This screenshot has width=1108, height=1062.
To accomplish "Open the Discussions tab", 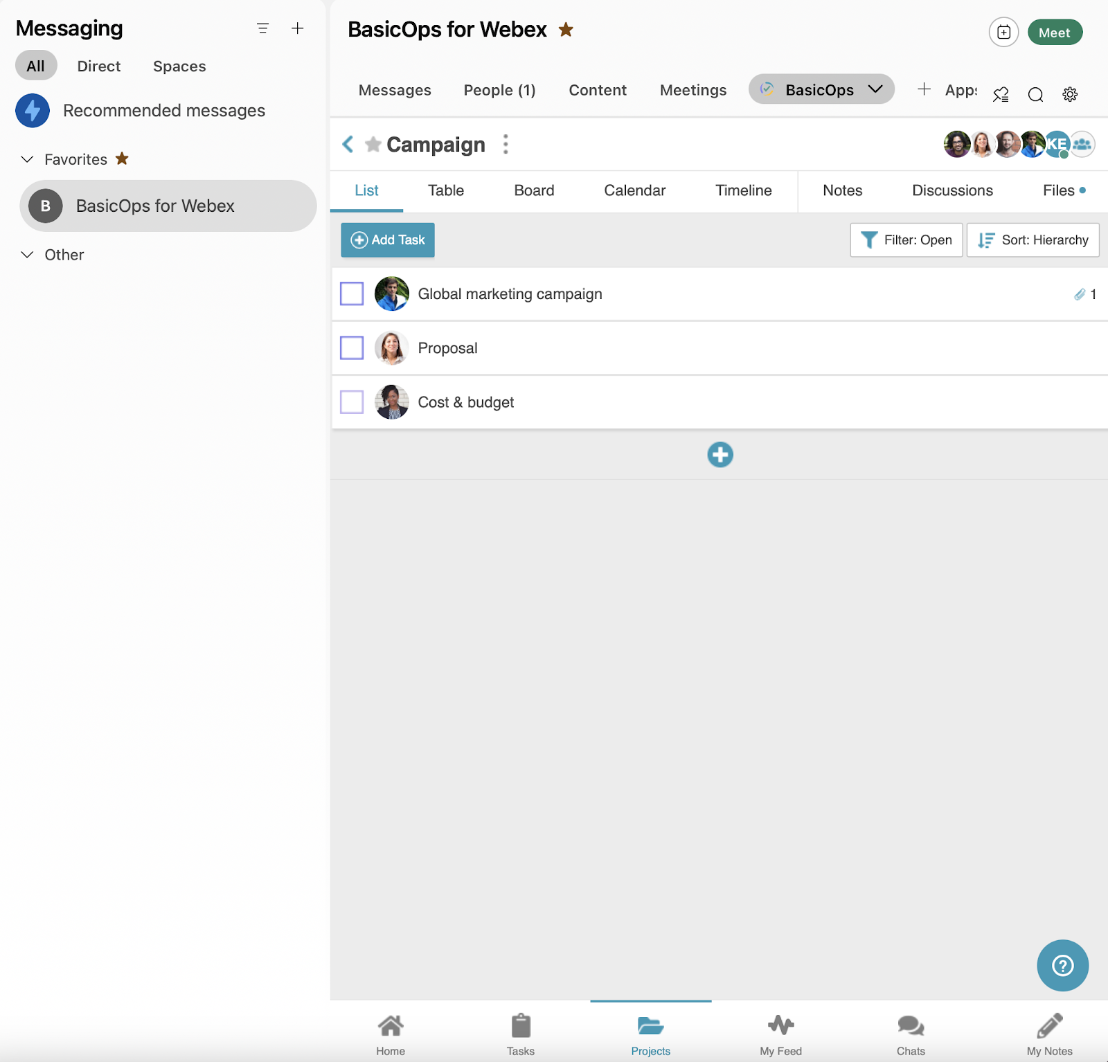I will pos(952,190).
